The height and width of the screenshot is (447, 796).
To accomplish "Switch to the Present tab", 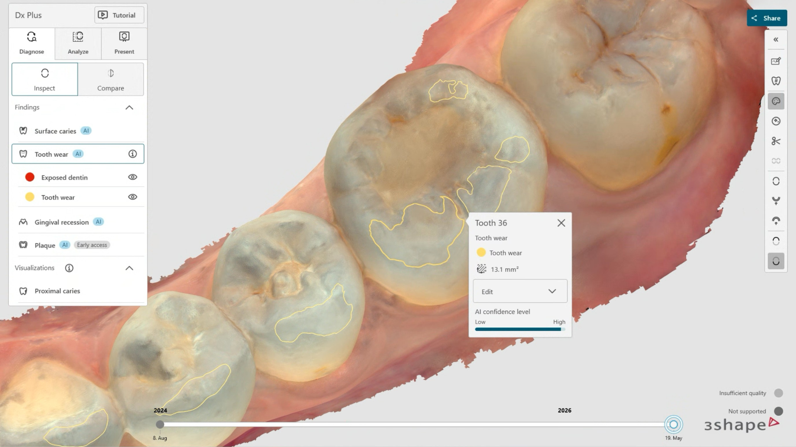I will coord(124,43).
